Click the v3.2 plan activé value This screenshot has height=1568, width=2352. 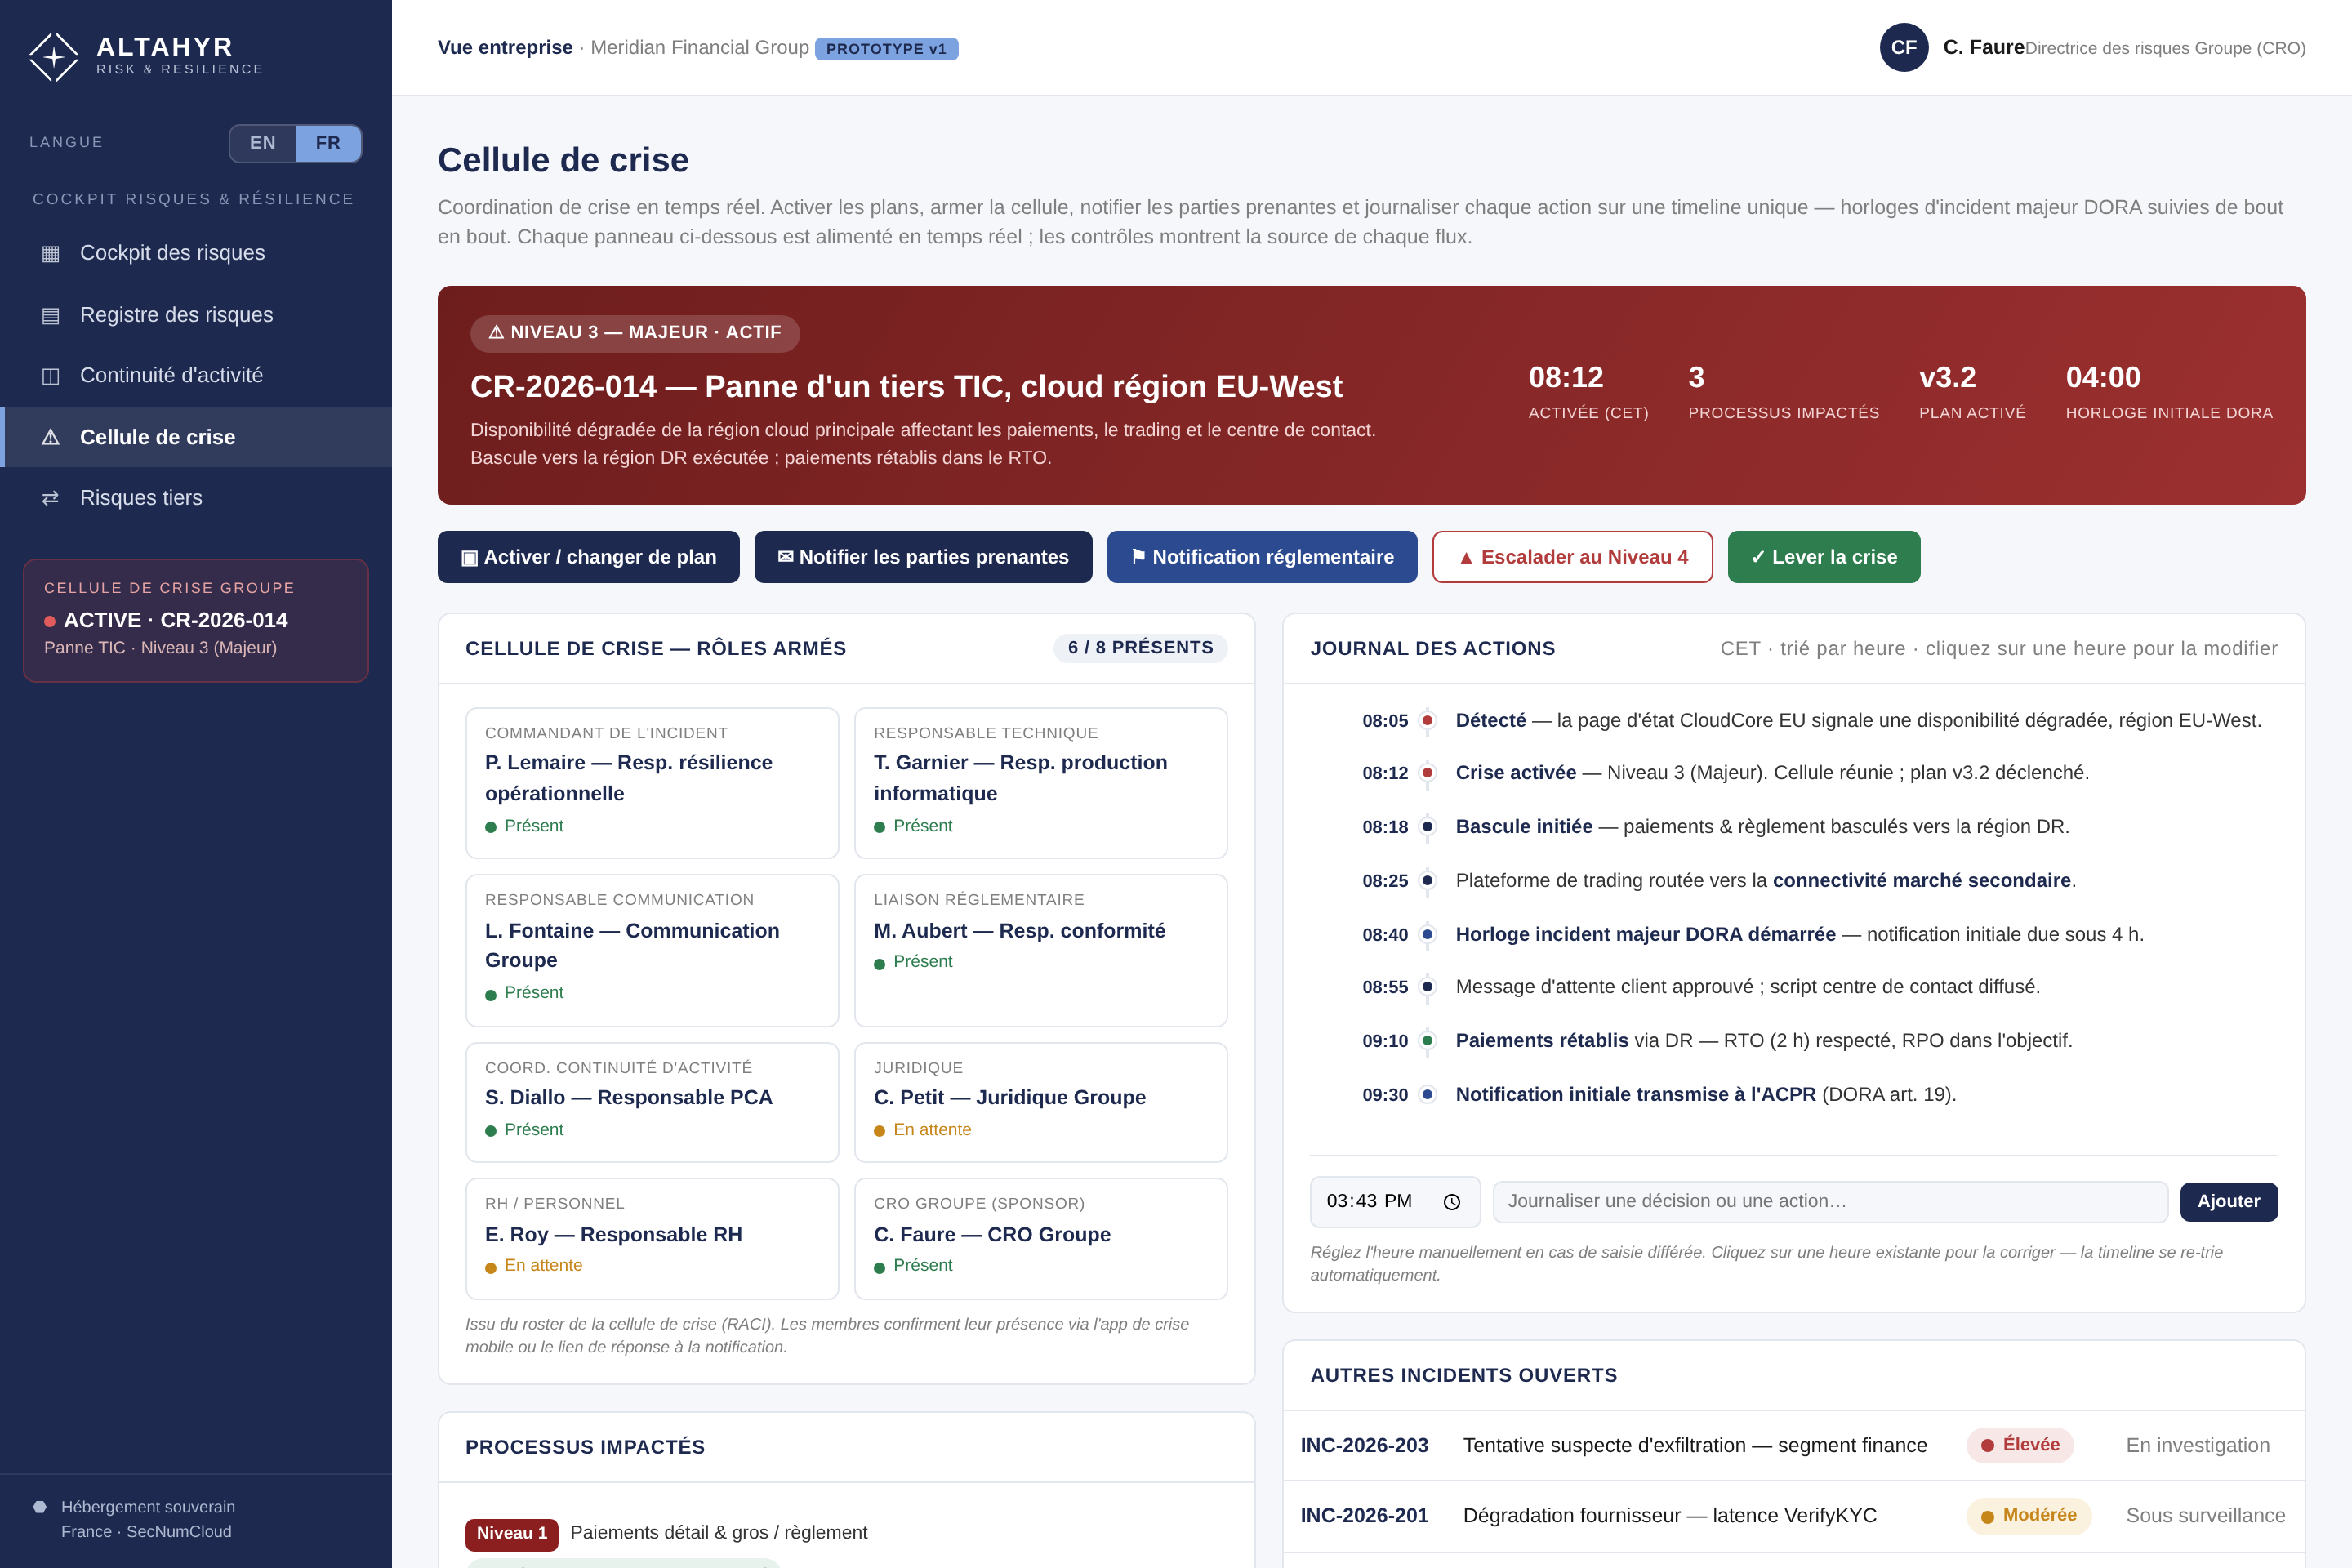point(1947,378)
